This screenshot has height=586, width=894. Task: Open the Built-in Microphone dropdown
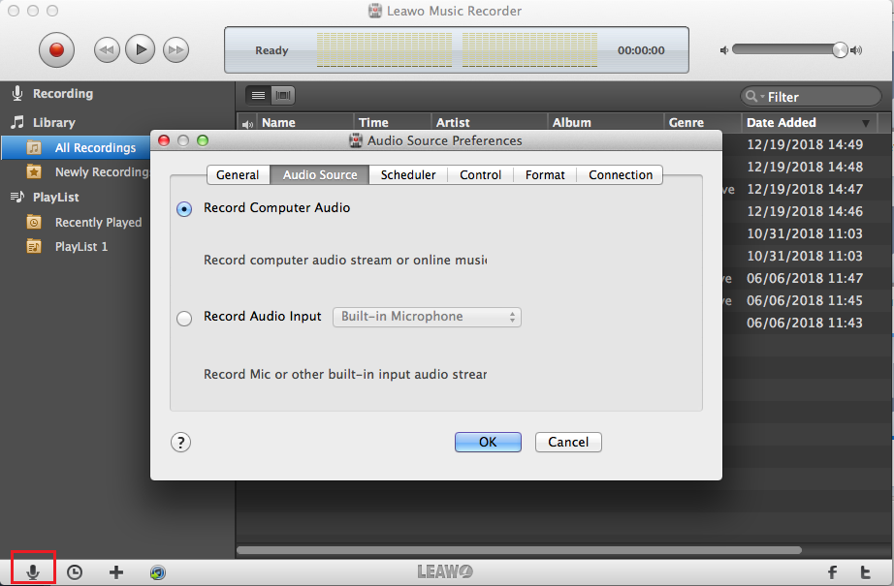[427, 317]
